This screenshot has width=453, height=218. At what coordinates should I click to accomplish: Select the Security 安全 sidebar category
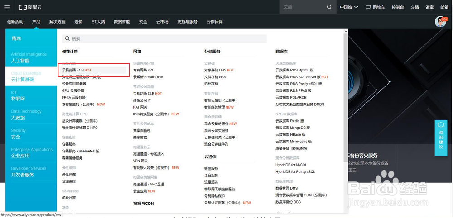(x=31, y=134)
